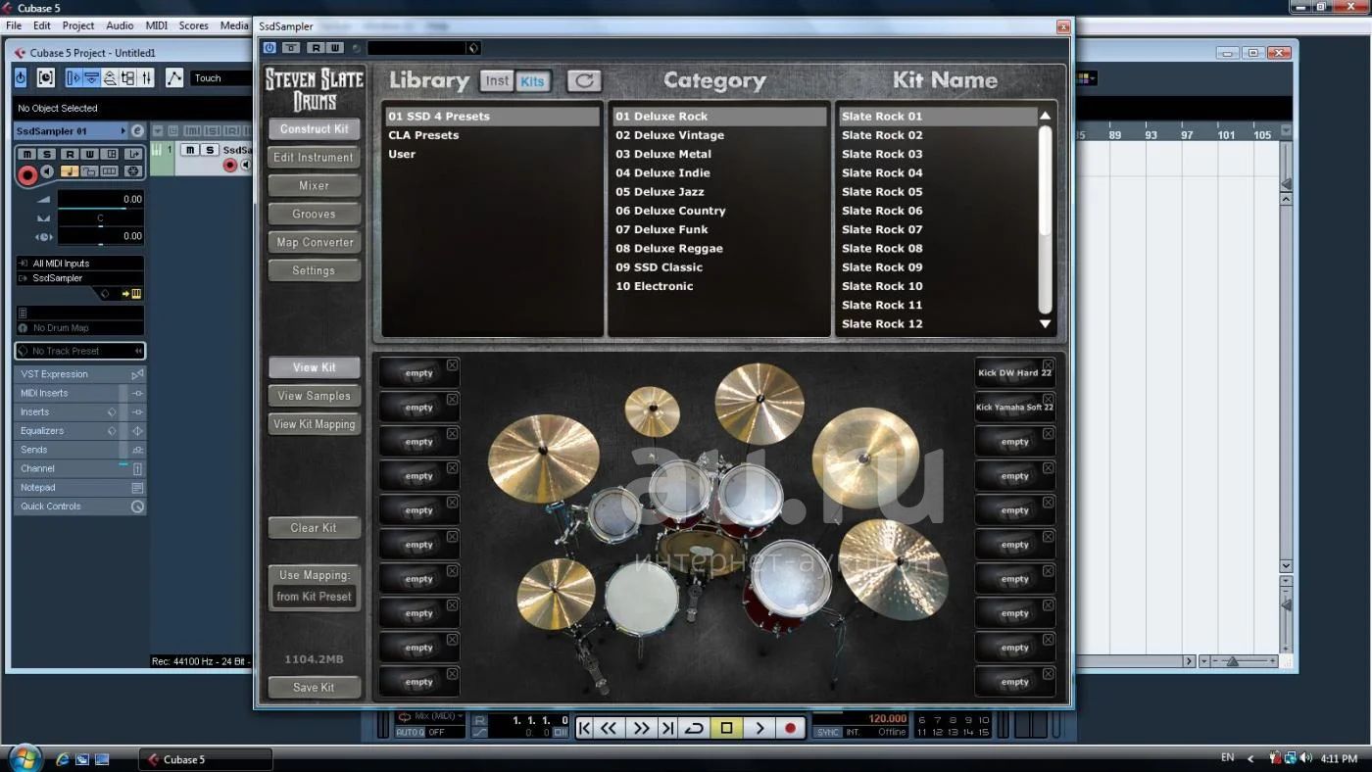Open Map Converter page
This screenshot has width=1372, height=772.
click(314, 243)
